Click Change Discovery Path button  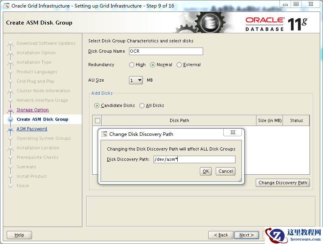pyautogui.click(x=283, y=183)
